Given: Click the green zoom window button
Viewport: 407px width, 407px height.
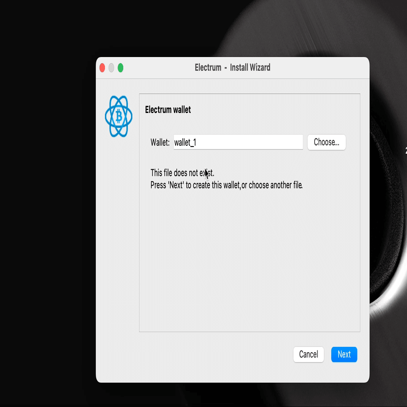Looking at the screenshot, I should [x=121, y=68].
